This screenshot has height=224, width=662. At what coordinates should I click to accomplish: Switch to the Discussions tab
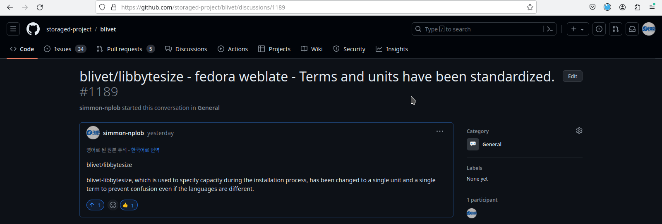186,49
